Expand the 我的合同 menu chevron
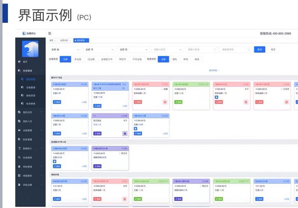298x208 pixels. click(x=42, y=112)
